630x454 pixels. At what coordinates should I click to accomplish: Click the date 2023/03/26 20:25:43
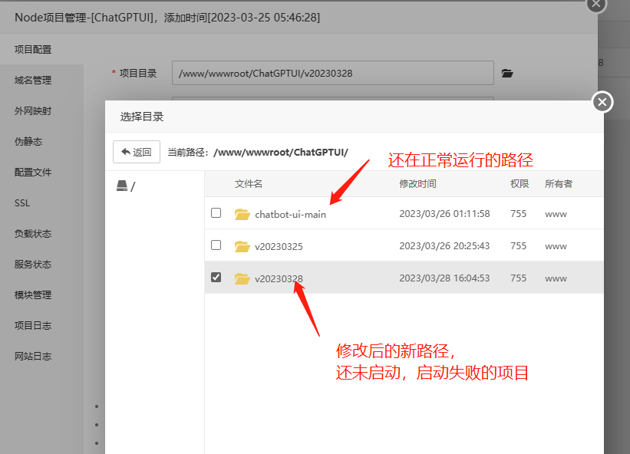[x=444, y=245]
